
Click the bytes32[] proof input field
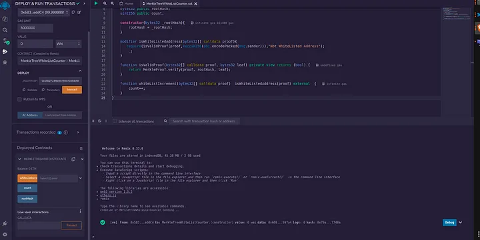(57, 178)
